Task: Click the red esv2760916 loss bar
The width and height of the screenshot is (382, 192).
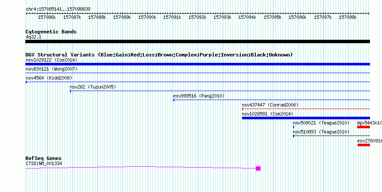Action: coord(364,145)
